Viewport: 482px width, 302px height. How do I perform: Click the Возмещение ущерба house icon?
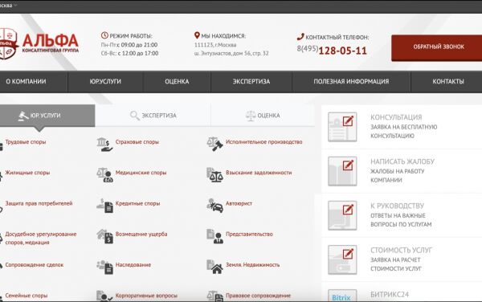coord(104,236)
